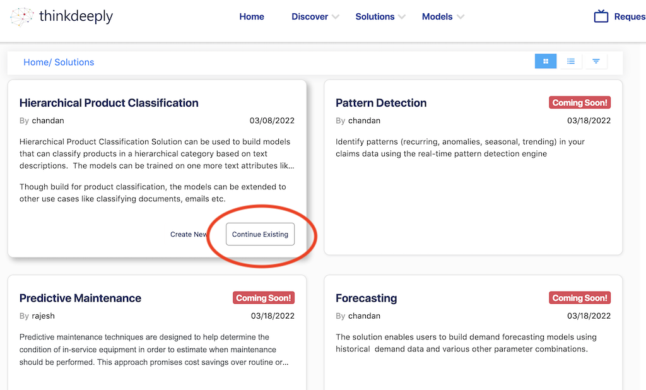Click the TV icon beside Request

click(601, 16)
